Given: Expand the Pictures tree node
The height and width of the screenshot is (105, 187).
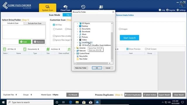Looking at the screenshot, I should point(77,37).
